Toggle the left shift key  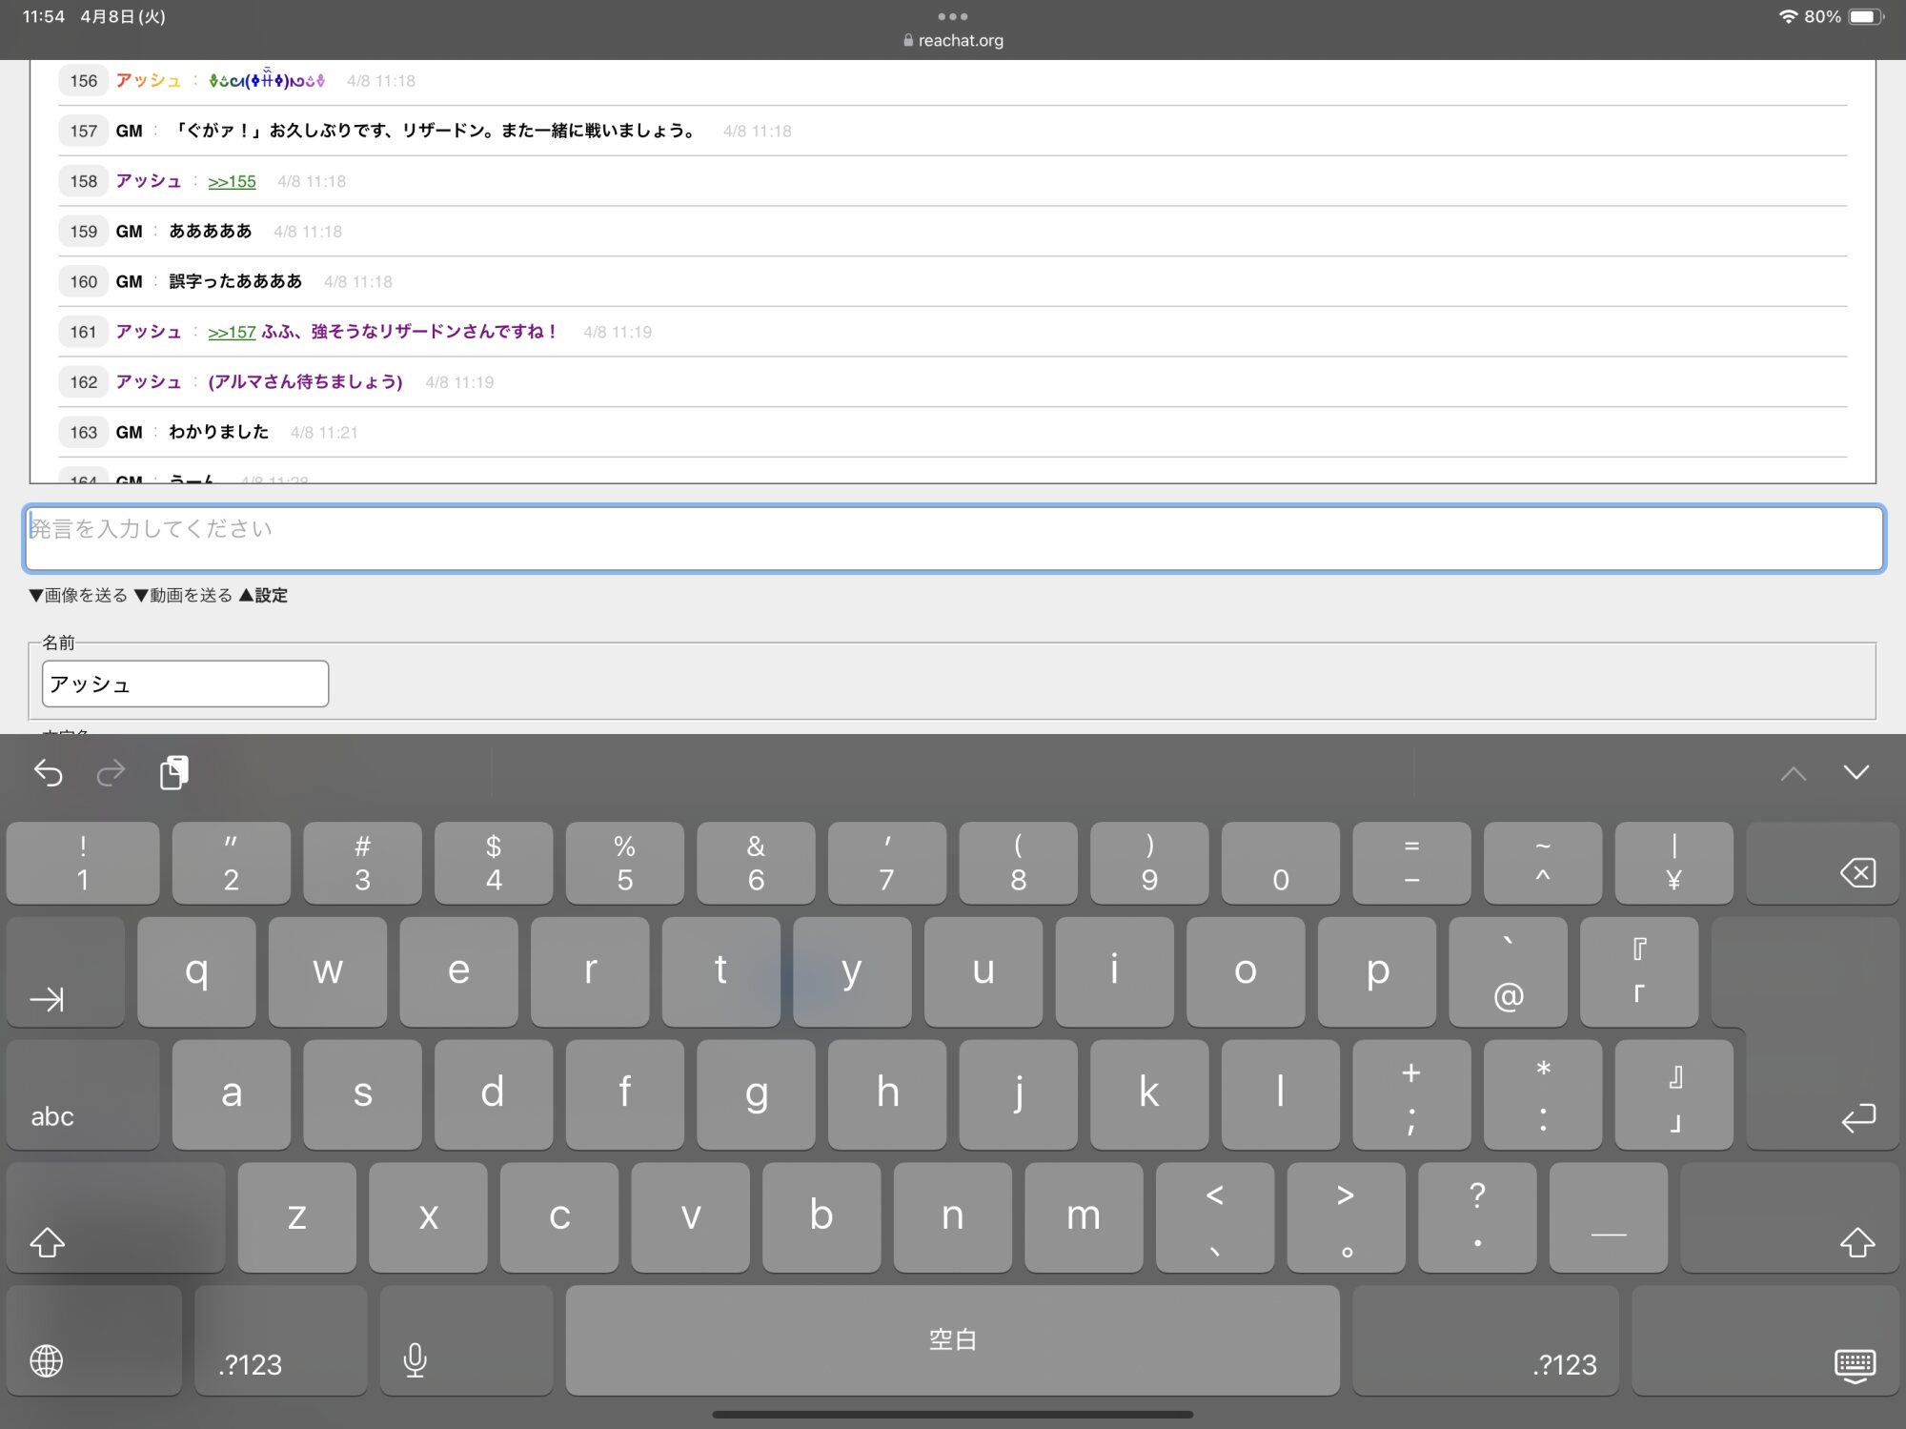(x=48, y=1241)
